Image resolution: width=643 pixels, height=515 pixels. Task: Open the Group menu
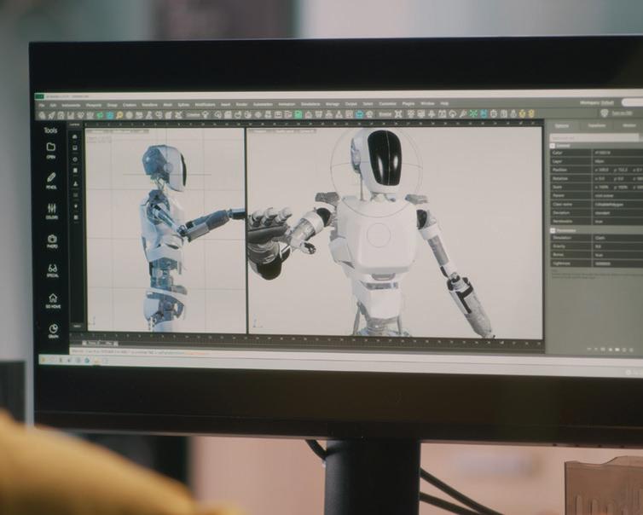coord(112,106)
